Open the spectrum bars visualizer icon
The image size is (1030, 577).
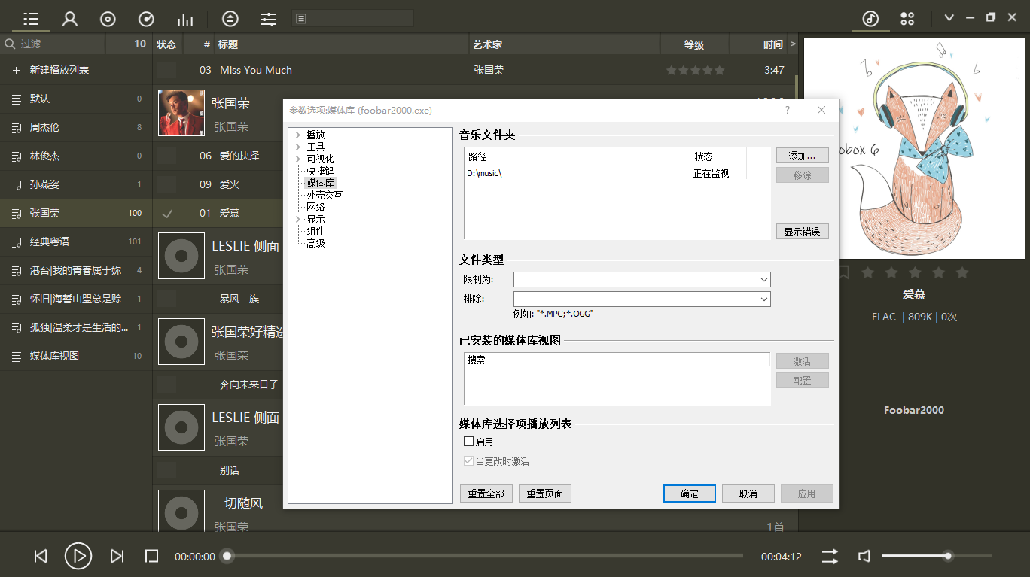pyautogui.click(x=185, y=19)
